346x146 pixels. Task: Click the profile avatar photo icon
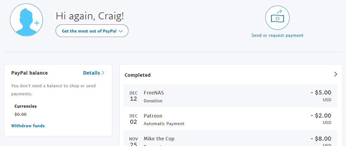tap(26, 20)
